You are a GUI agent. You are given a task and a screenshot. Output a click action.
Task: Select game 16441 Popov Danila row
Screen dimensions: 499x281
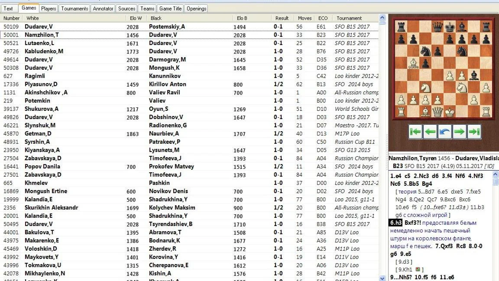point(189,166)
